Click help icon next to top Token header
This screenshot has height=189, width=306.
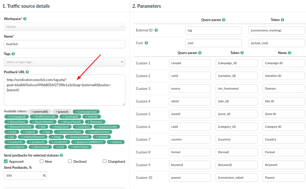[282, 20]
